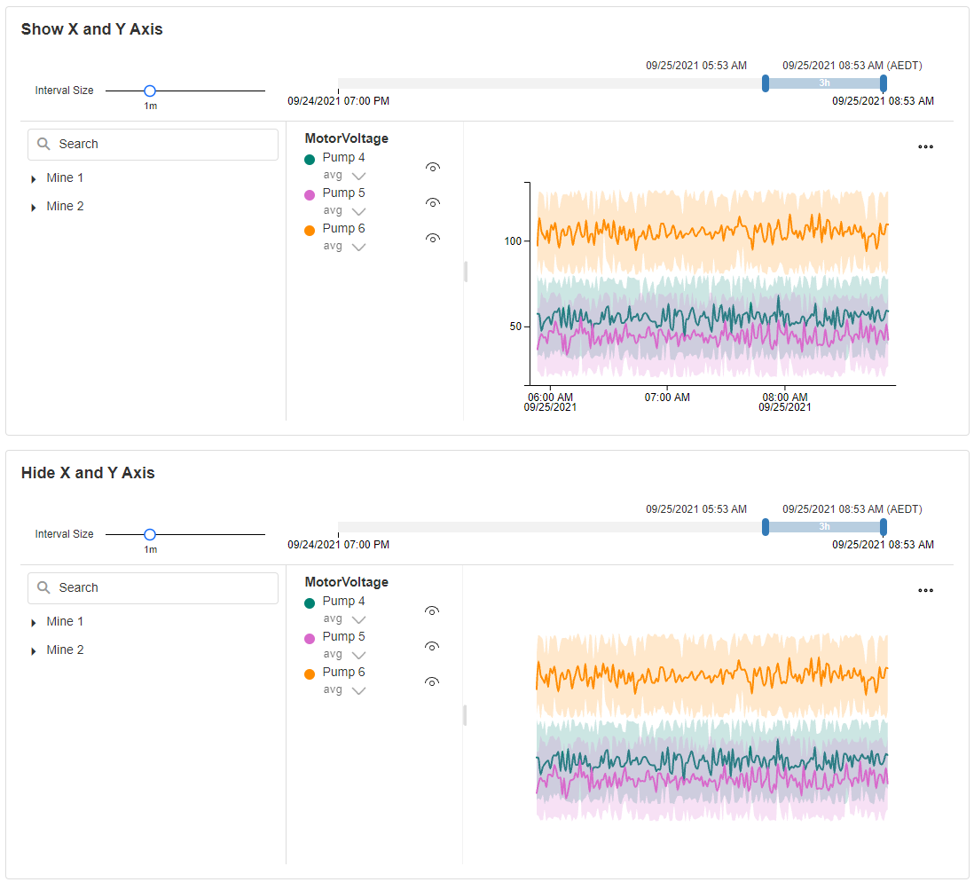Expand Mine 2 in bottom hierarchy tree
974x882 pixels.
pyautogui.click(x=34, y=651)
